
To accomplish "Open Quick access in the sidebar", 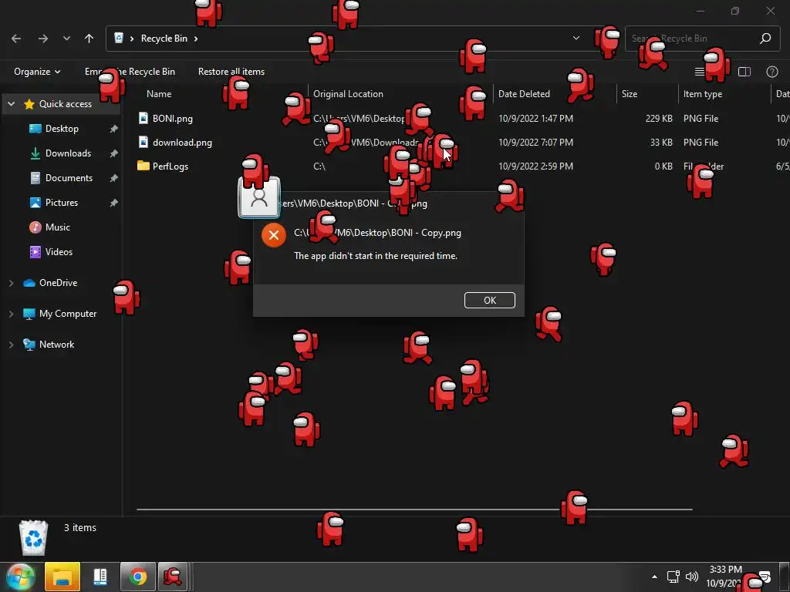I will [x=66, y=104].
